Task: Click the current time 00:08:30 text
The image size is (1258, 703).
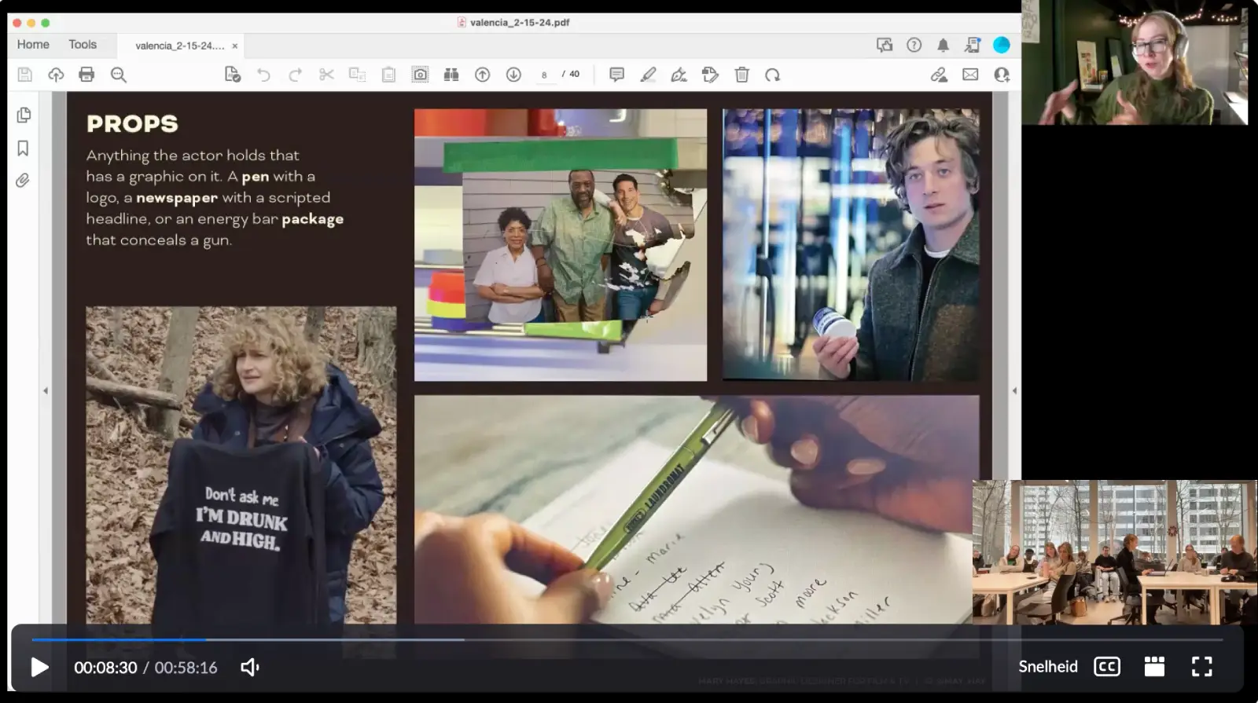Action: point(105,668)
